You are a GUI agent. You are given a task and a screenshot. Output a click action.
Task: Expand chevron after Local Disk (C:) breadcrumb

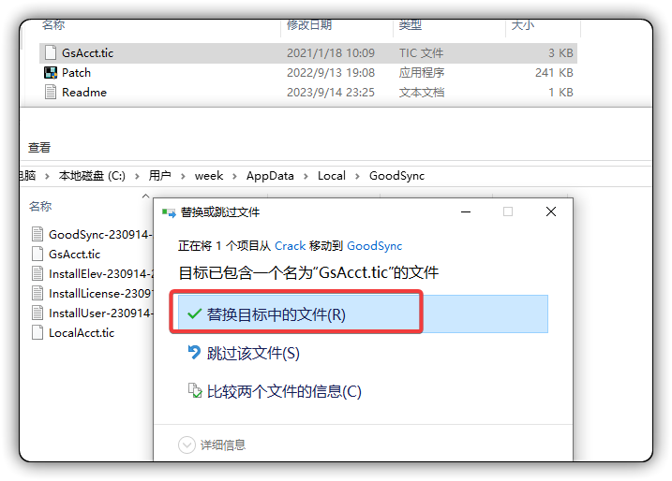137,176
